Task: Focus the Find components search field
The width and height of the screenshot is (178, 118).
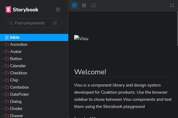Action: [34, 23]
